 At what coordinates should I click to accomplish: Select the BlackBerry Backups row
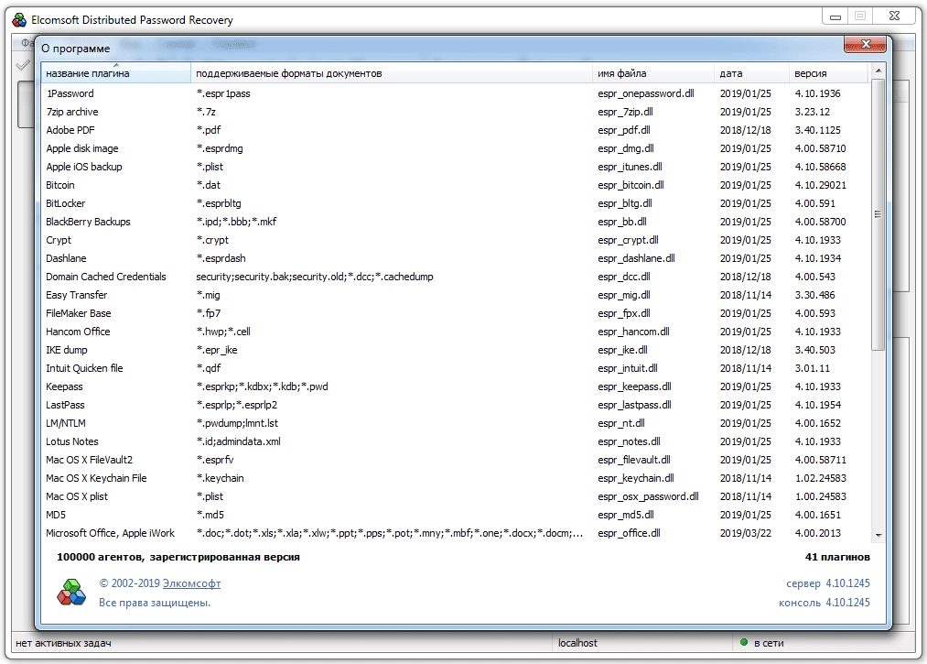[x=455, y=222]
